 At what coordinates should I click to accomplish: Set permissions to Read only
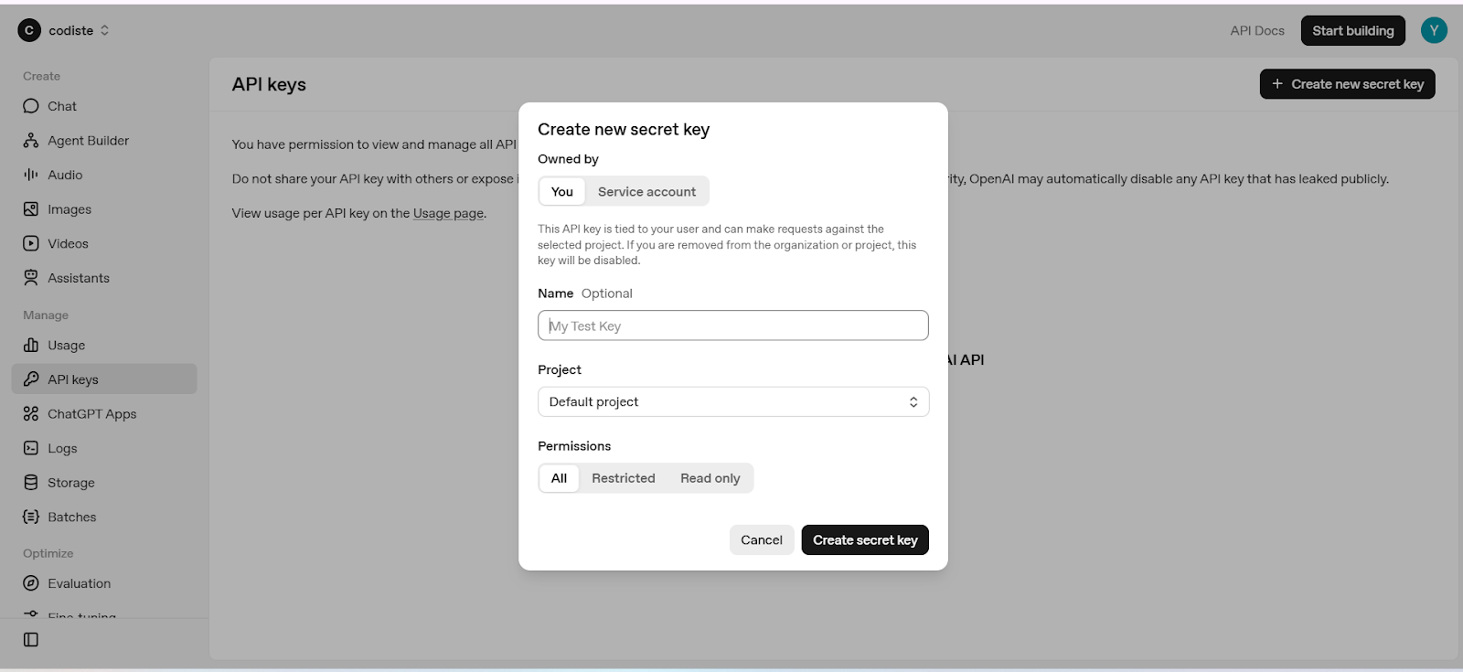pos(710,478)
